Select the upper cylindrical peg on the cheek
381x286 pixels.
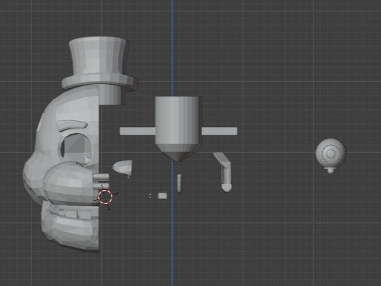click(x=101, y=177)
